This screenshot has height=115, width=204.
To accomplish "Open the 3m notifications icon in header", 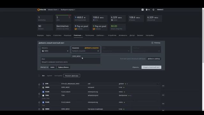I will 148,10.
